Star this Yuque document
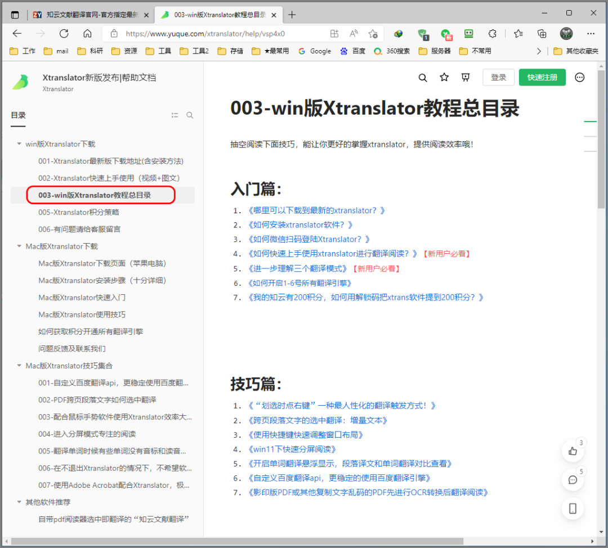 tap(444, 78)
